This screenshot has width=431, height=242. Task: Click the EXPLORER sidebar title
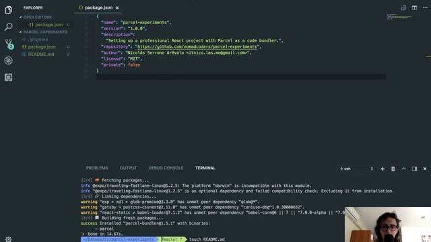click(x=33, y=7)
